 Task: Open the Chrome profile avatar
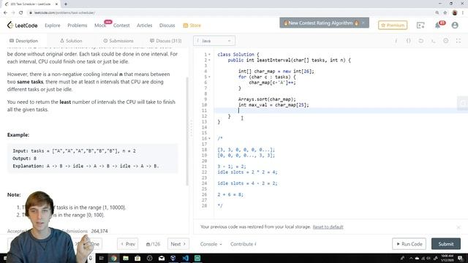pyautogui.click(x=455, y=12)
